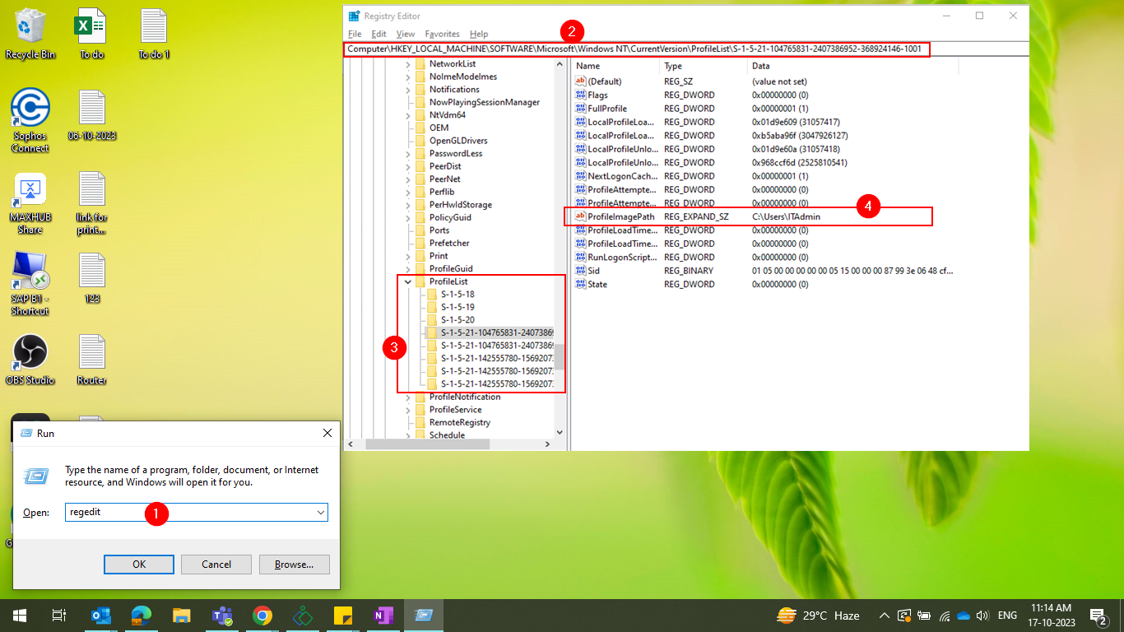Select the S-1-5-18 registry key
This screenshot has height=632, width=1124.
tap(457, 294)
